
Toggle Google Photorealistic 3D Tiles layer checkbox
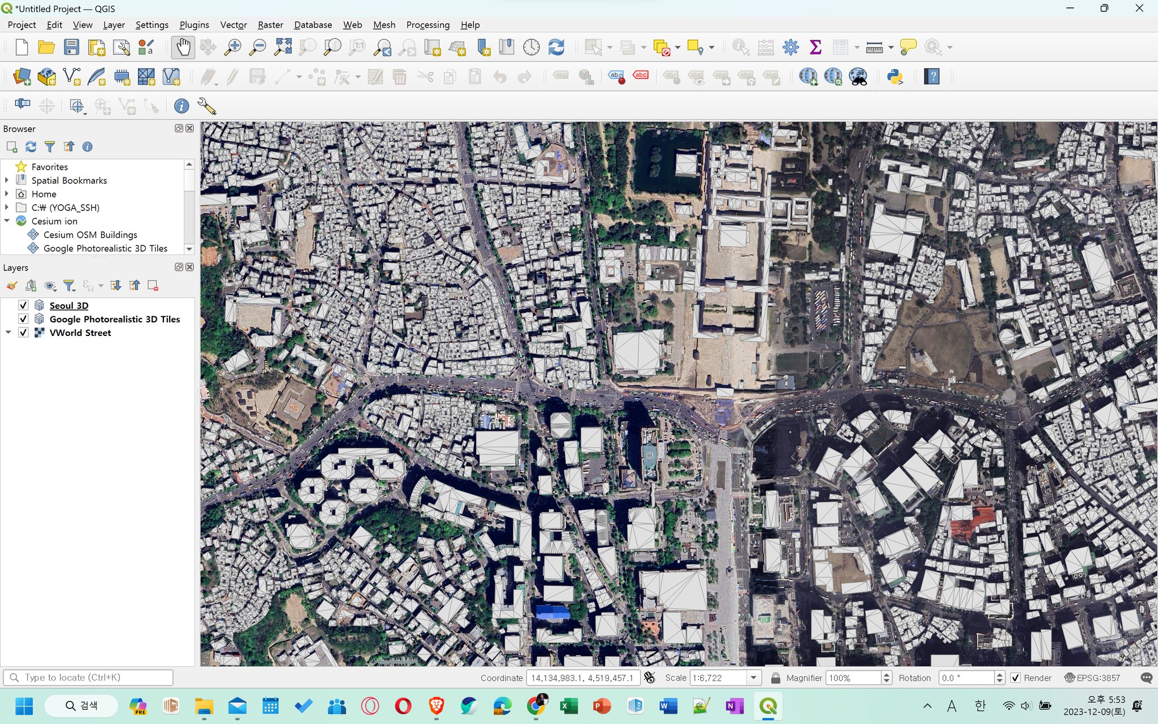23,319
